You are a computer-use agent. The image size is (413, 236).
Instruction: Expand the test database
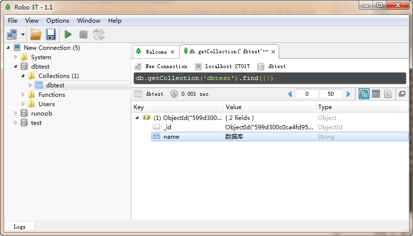(15, 123)
